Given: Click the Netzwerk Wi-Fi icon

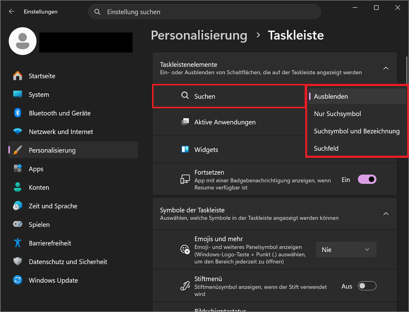Looking at the screenshot, I should click(18, 131).
